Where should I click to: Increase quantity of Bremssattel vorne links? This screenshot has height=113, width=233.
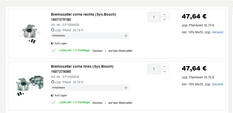click(165, 67)
